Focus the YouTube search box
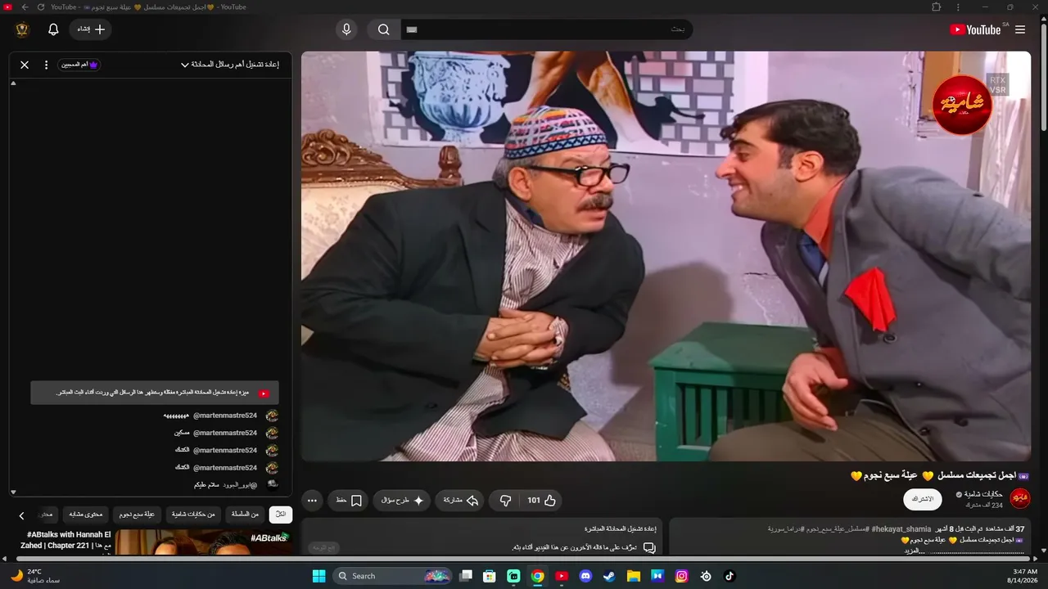Image resolution: width=1048 pixels, height=589 pixels. pyautogui.click(x=547, y=29)
